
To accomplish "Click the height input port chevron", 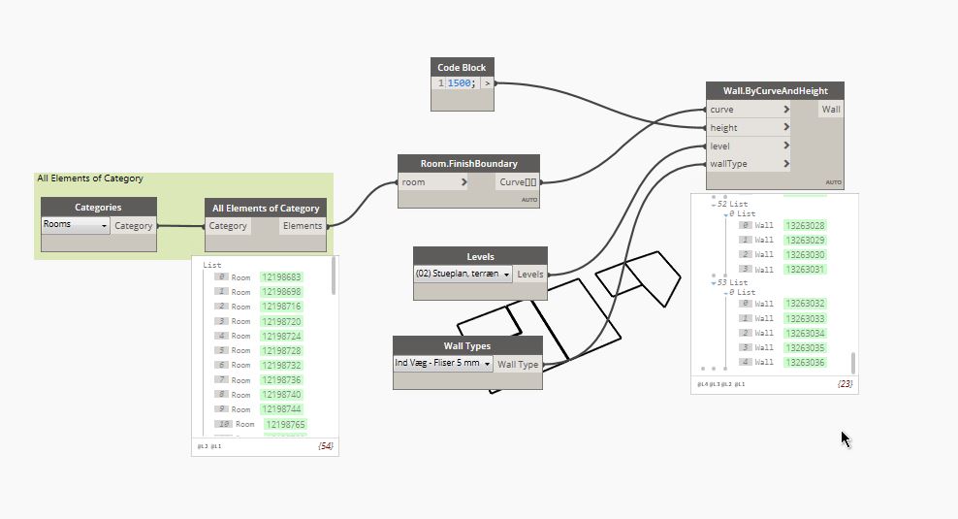I will (786, 127).
